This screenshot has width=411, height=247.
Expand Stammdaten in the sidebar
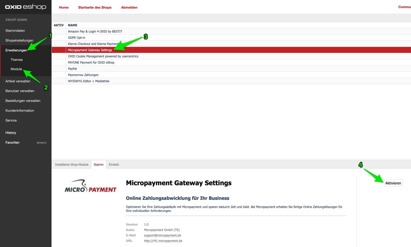15,31
